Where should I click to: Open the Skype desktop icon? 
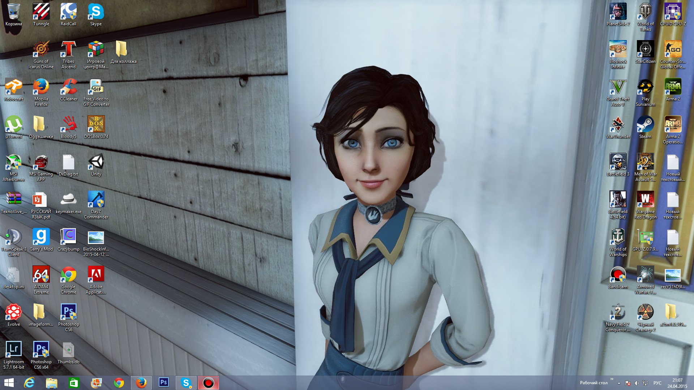96,14
